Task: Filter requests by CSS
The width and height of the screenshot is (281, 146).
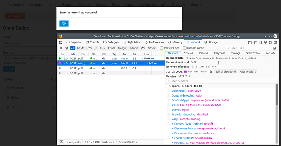Action: click(90, 48)
